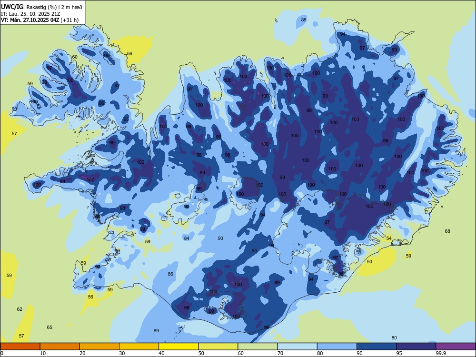Click the value 89 offshore to the south
Viewport: 476px width, 357px height.
[156, 331]
